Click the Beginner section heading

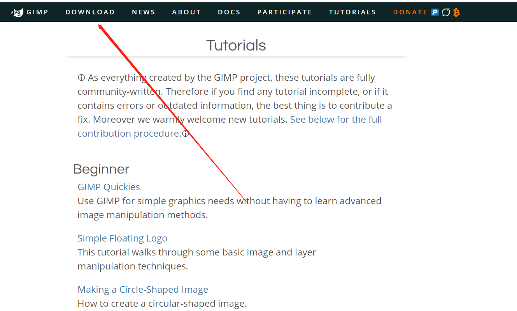101,169
